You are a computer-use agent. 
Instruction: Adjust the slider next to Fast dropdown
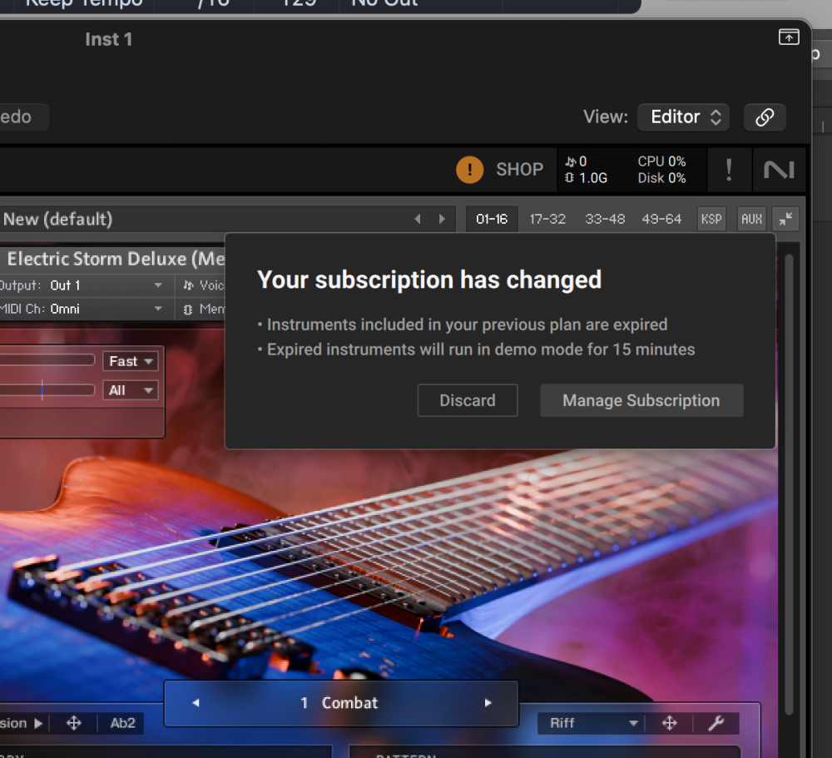click(47, 360)
